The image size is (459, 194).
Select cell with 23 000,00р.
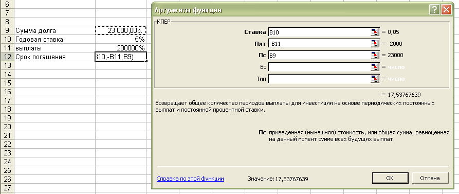pyautogui.click(x=121, y=30)
